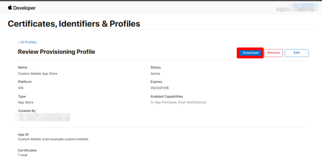The height and width of the screenshot is (164, 322).
Task: Click the blurred account name at top right
Action: [x=297, y=7]
